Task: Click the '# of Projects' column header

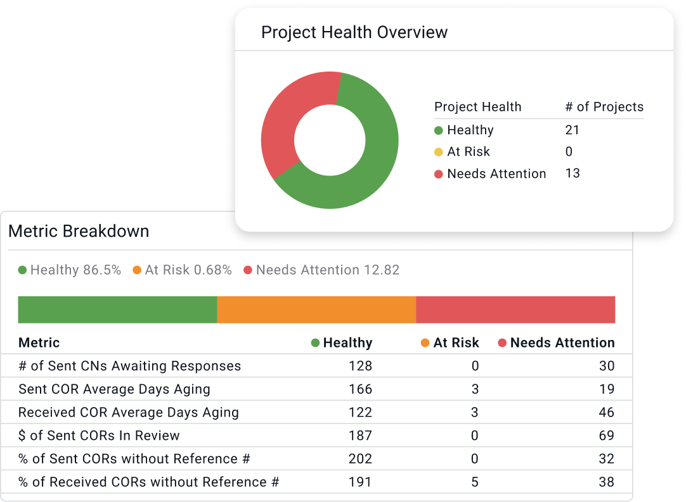Action: pyautogui.click(x=604, y=107)
